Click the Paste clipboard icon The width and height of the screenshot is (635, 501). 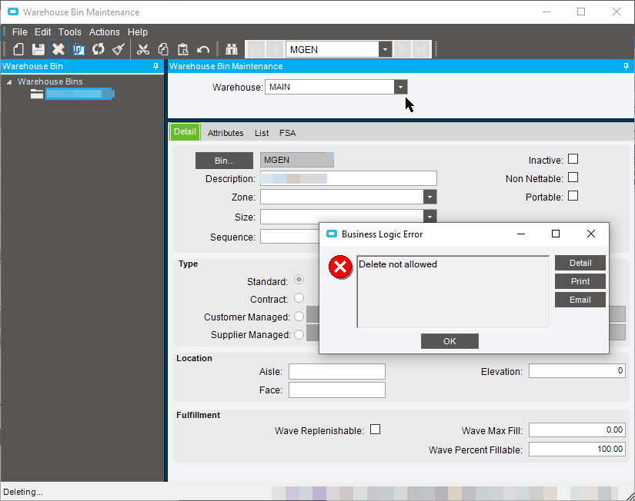coord(183,49)
